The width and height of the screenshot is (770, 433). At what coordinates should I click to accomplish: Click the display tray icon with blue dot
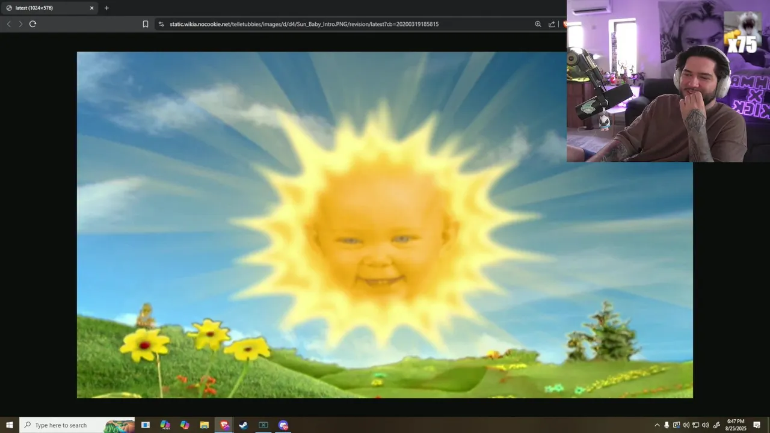click(676, 425)
